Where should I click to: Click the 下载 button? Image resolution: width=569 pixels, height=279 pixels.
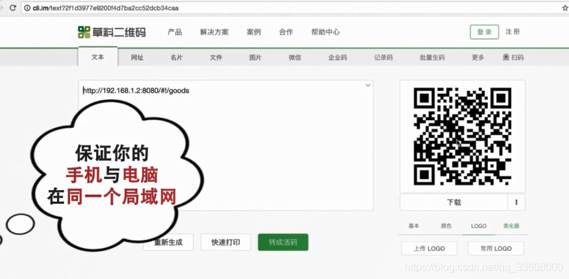453,202
